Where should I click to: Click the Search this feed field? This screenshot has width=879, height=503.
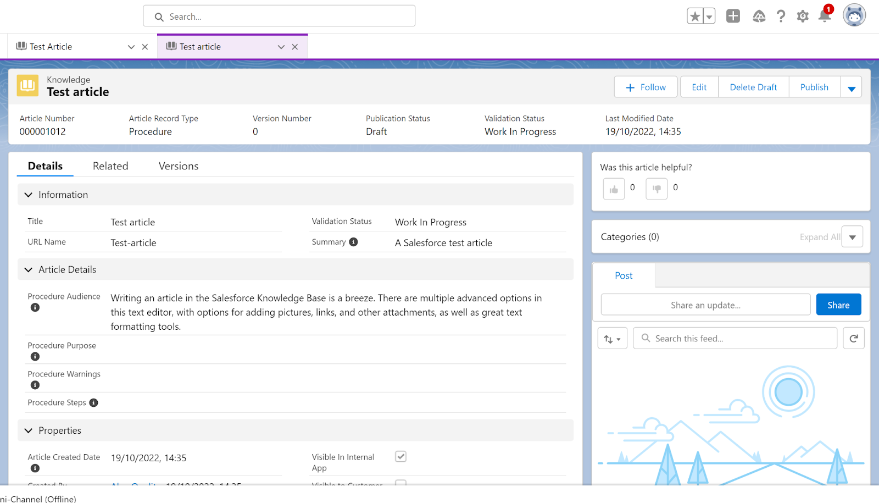pyautogui.click(x=735, y=338)
